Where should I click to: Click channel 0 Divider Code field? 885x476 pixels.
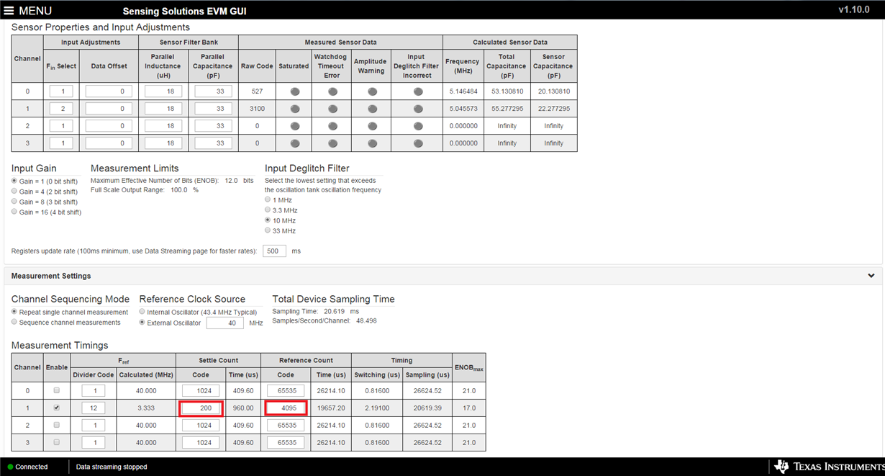pos(94,390)
